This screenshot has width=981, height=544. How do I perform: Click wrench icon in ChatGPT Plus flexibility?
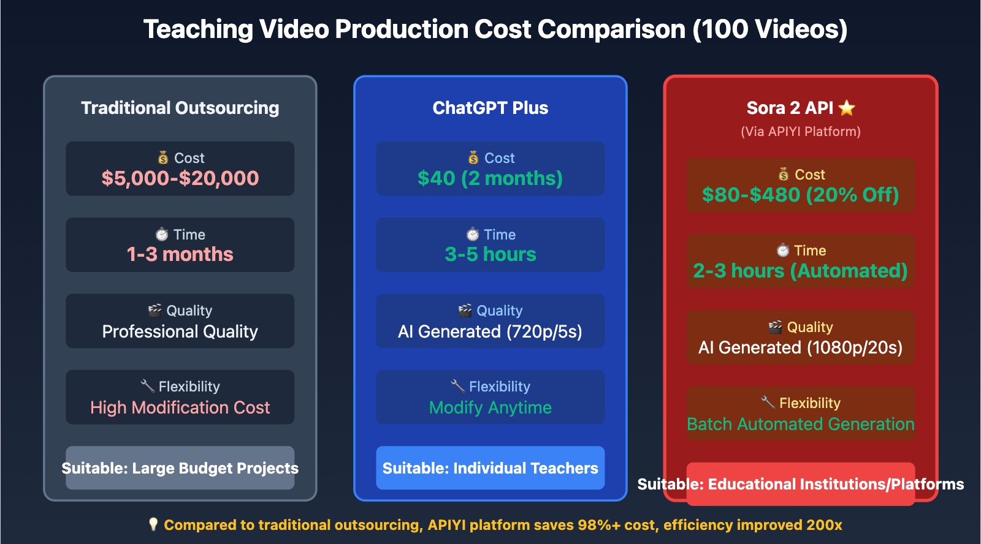457,386
